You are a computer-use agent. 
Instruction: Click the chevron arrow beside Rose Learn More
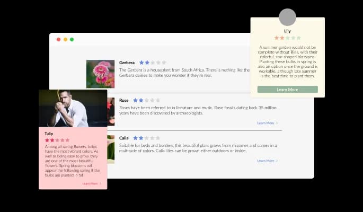pos(277,123)
